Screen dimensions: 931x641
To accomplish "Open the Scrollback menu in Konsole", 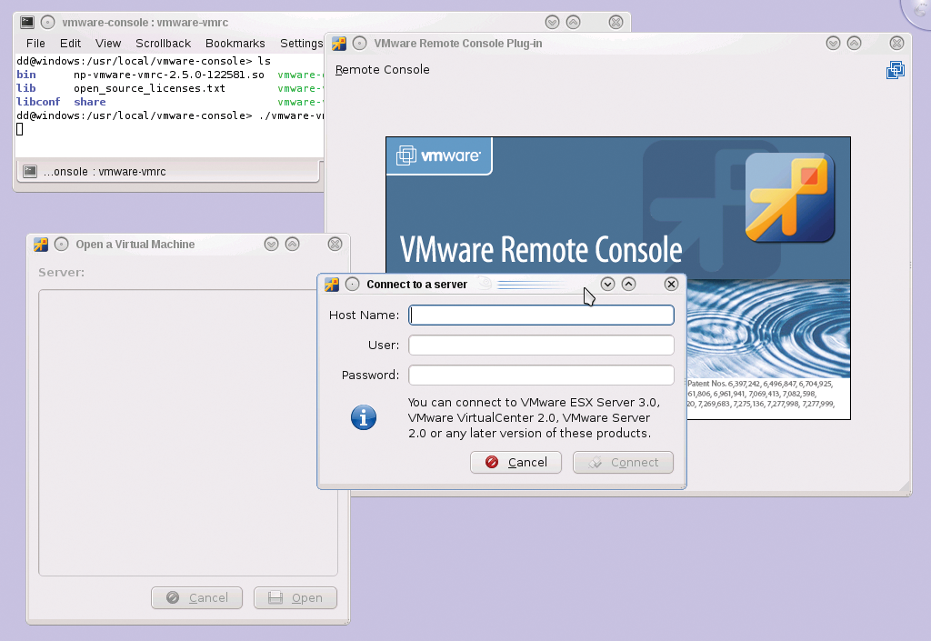I will pos(164,44).
